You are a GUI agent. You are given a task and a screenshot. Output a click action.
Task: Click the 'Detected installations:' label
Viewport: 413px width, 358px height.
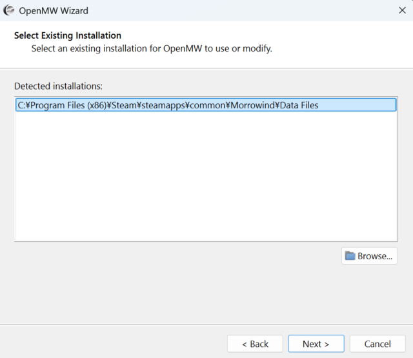[58, 86]
